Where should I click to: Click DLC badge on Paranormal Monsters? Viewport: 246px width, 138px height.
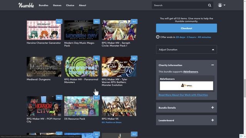(96, 58)
